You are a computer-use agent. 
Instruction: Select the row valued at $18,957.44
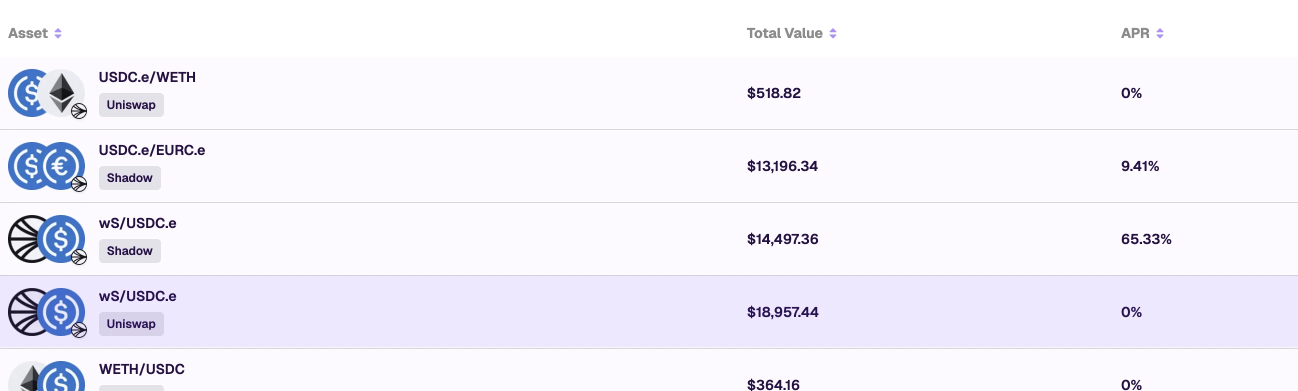click(x=782, y=312)
